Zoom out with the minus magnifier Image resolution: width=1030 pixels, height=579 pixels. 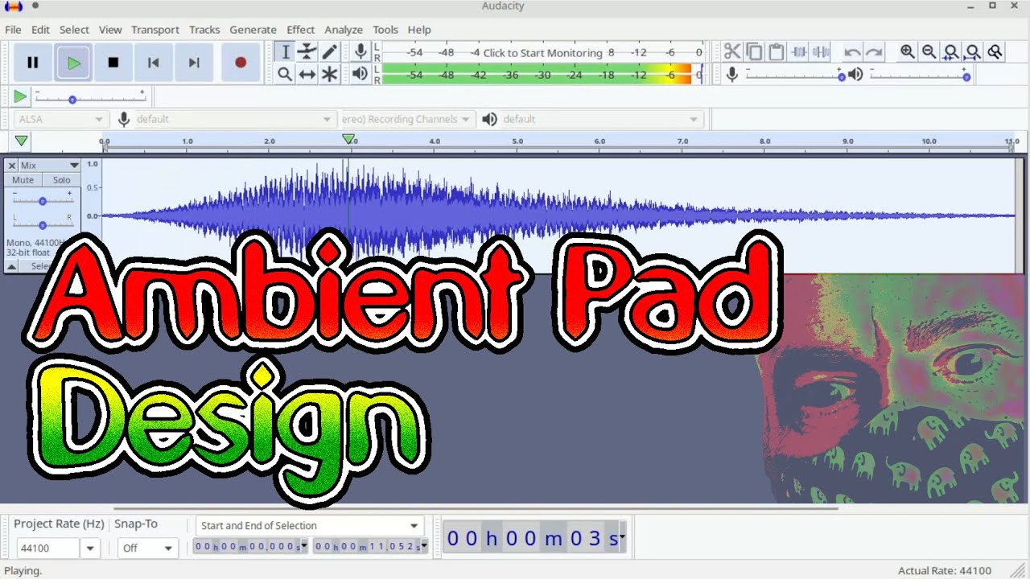click(x=929, y=52)
